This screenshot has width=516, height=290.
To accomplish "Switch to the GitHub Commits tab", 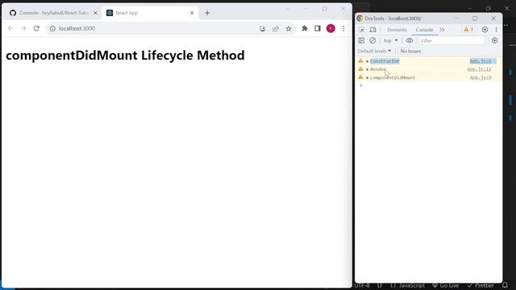I will coord(51,13).
